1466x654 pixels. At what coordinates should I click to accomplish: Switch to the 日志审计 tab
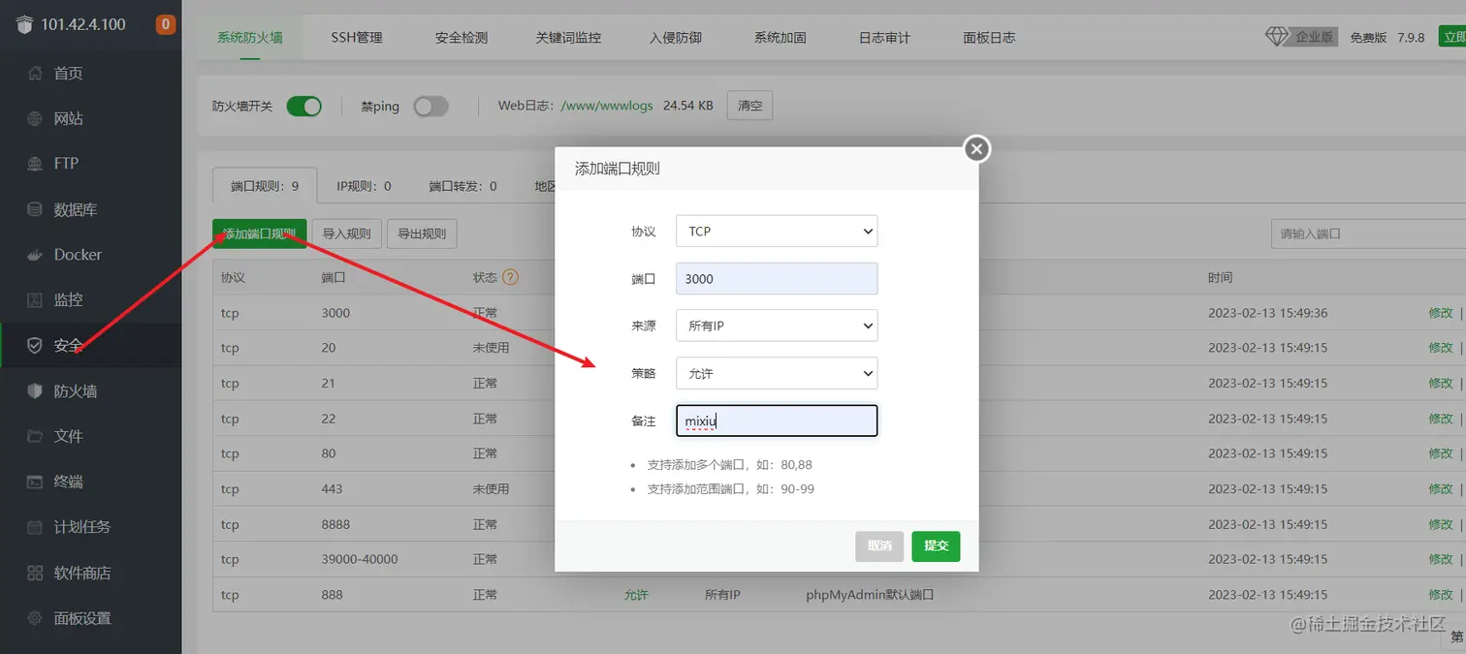point(884,38)
